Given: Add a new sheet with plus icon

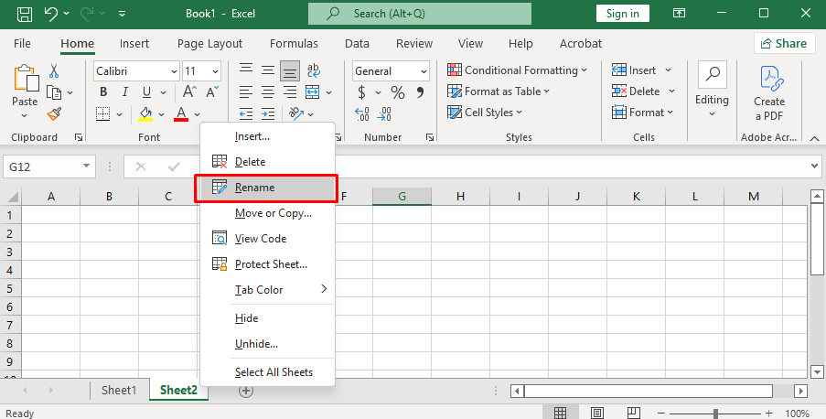Looking at the screenshot, I should pyautogui.click(x=245, y=391).
